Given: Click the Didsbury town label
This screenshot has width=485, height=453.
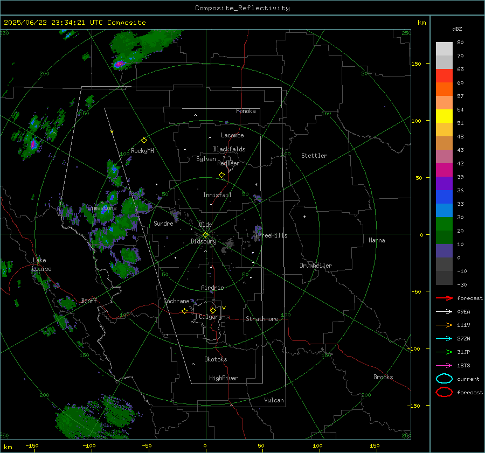Looking at the screenshot, I should click(203, 241).
